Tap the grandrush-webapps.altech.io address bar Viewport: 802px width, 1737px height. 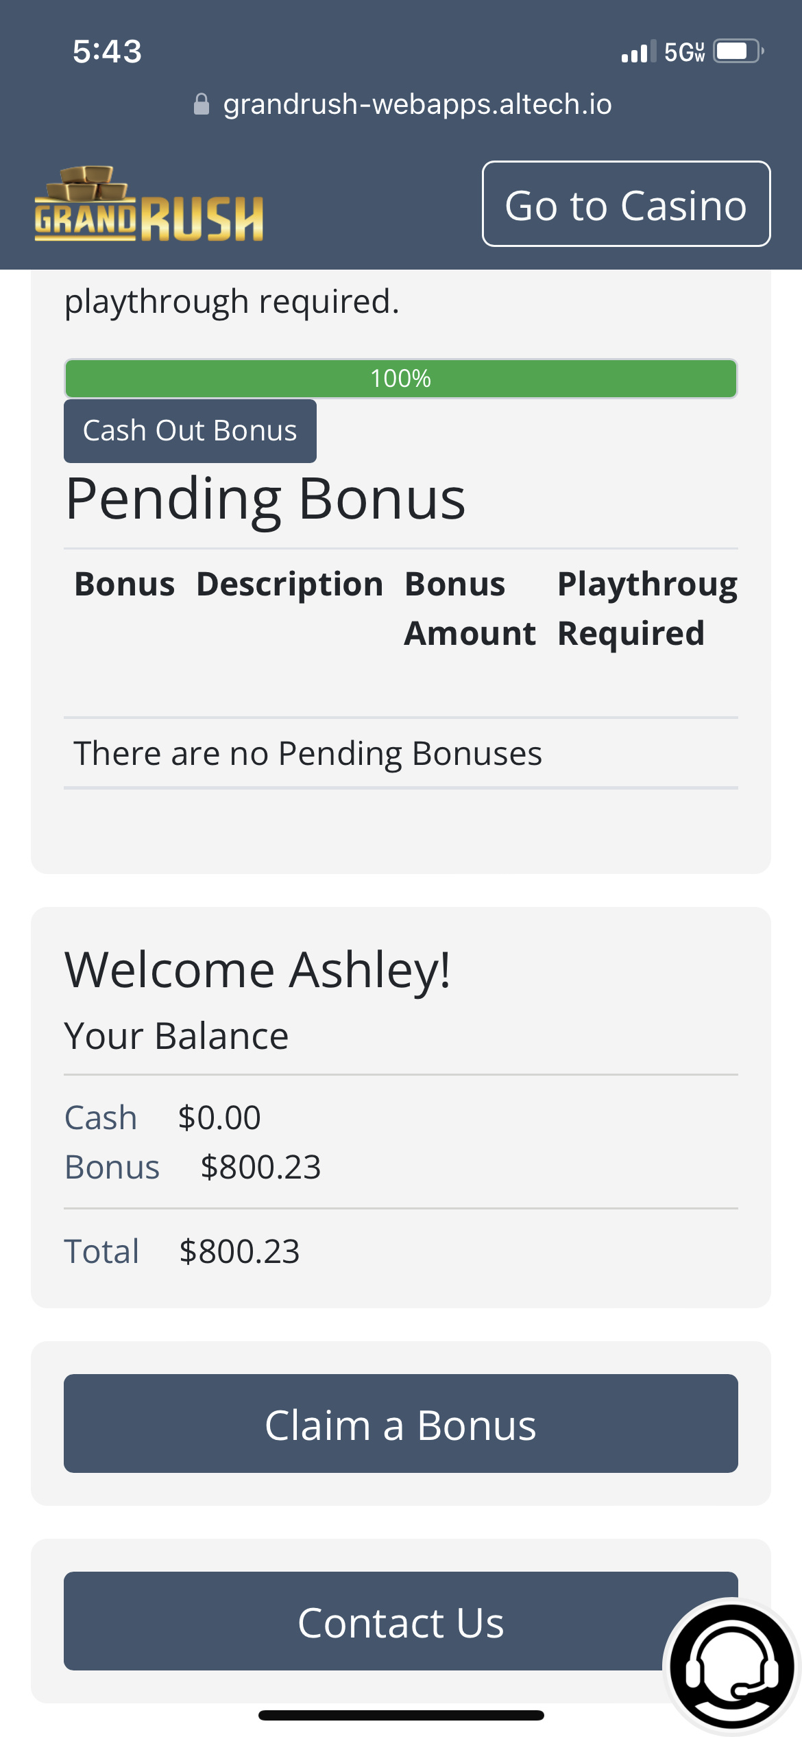417,104
